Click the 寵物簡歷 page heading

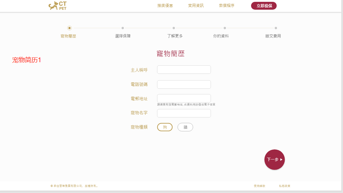pyautogui.click(x=171, y=53)
